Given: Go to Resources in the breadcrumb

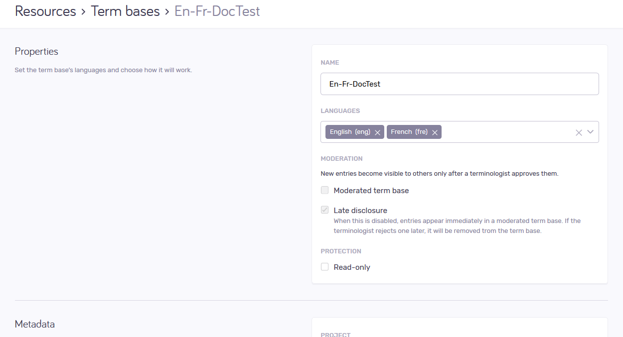Looking at the screenshot, I should (45, 11).
